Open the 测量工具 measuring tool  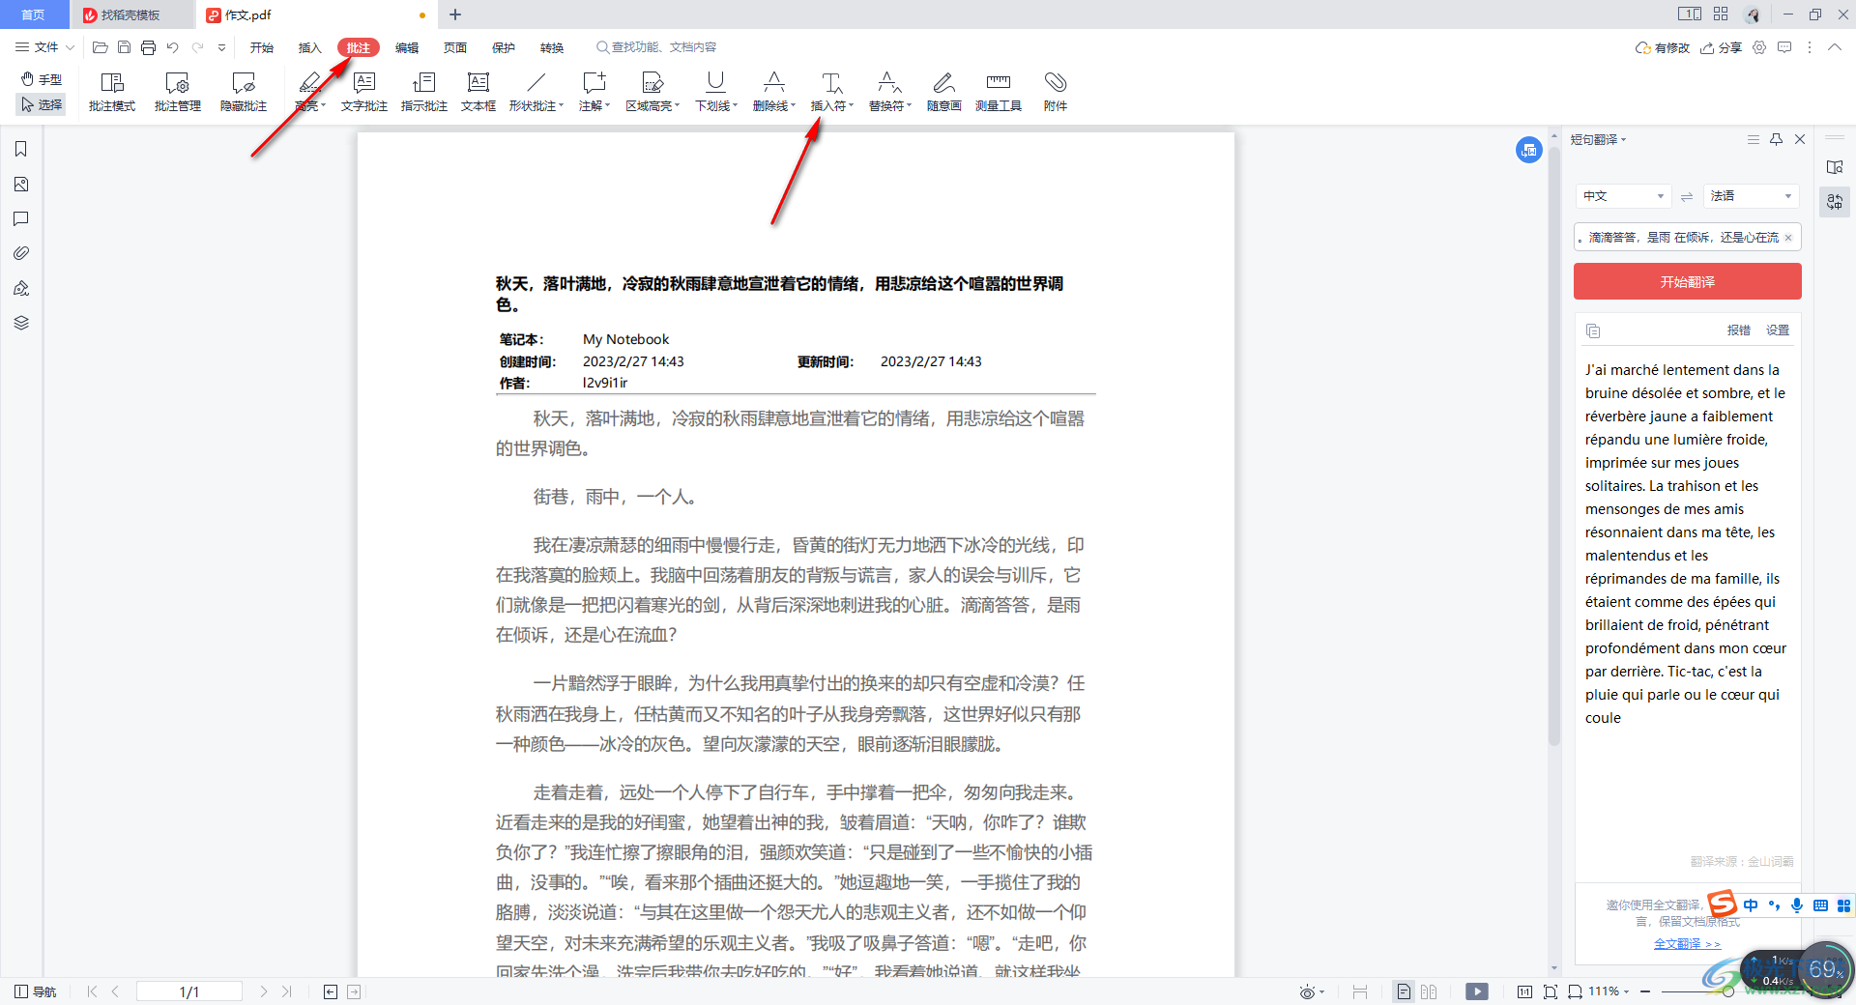pos(999,92)
